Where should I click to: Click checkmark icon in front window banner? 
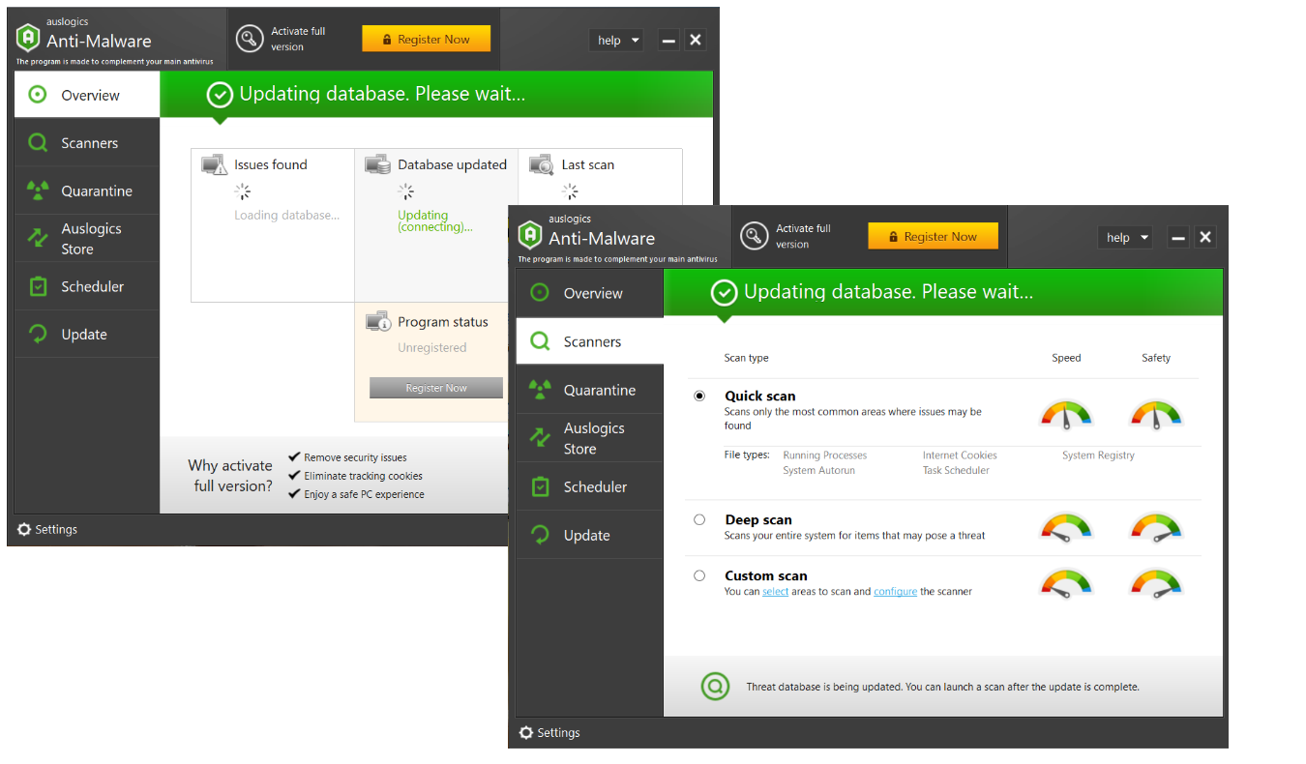[x=724, y=292]
